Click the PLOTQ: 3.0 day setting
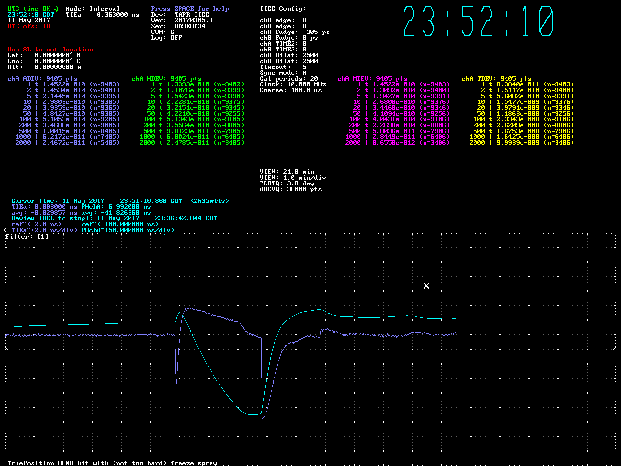Screen dimensions: 621x466 coord(287,183)
